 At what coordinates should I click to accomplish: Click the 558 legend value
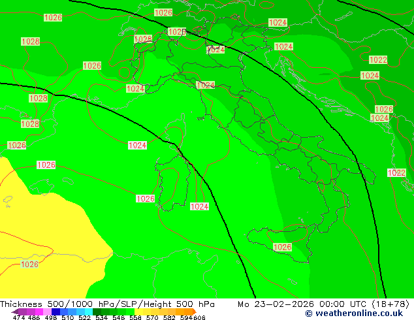click(135, 317)
